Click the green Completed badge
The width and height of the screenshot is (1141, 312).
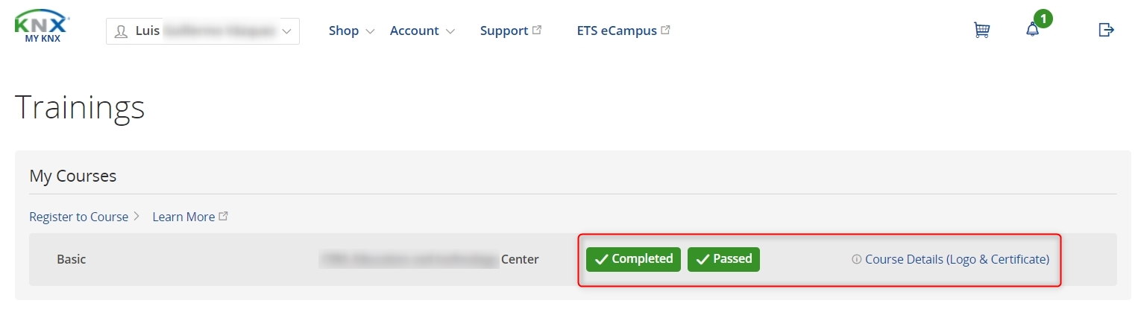(633, 259)
